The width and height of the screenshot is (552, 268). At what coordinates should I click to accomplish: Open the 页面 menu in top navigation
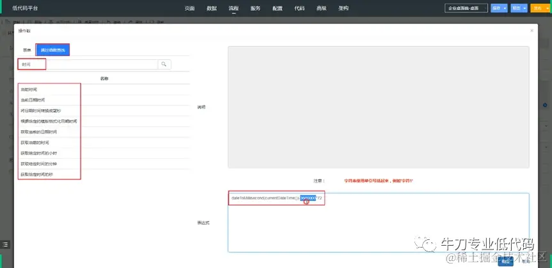coord(189,8)
